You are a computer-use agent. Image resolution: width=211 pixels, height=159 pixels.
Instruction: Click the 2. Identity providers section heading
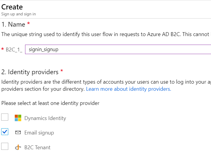coord(30,72)
